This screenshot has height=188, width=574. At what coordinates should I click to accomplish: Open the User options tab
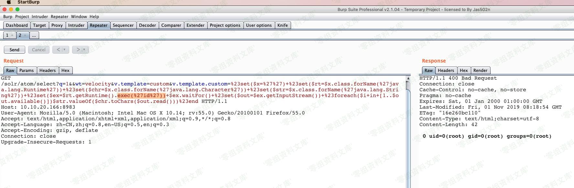click(x=259, y=25)
